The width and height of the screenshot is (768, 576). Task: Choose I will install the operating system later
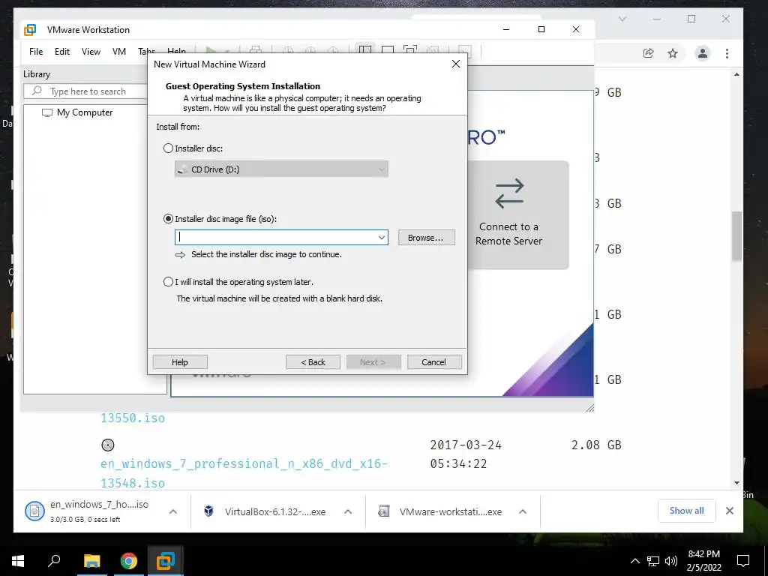[168, 282]
